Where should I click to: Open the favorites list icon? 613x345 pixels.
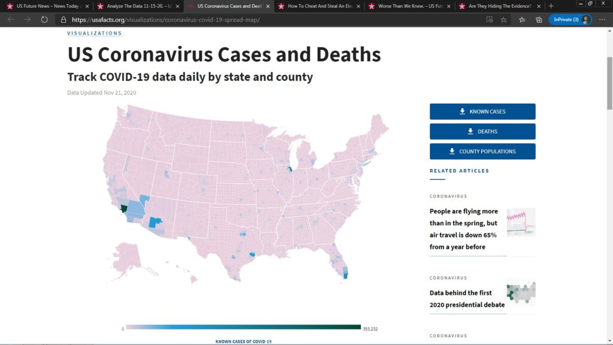click(x=521, y=19)
